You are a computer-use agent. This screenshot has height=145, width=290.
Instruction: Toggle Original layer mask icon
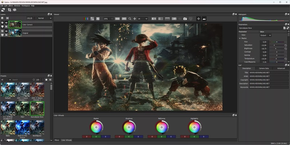point(6,35)
